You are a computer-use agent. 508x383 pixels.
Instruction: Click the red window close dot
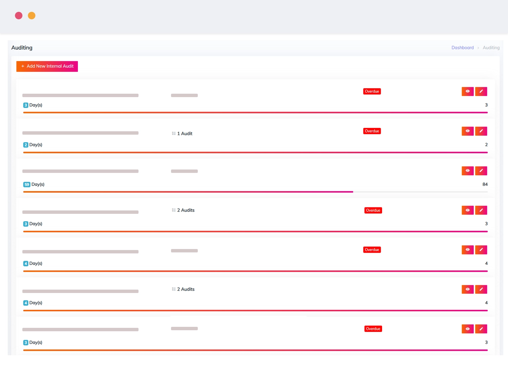coord(19,16)
